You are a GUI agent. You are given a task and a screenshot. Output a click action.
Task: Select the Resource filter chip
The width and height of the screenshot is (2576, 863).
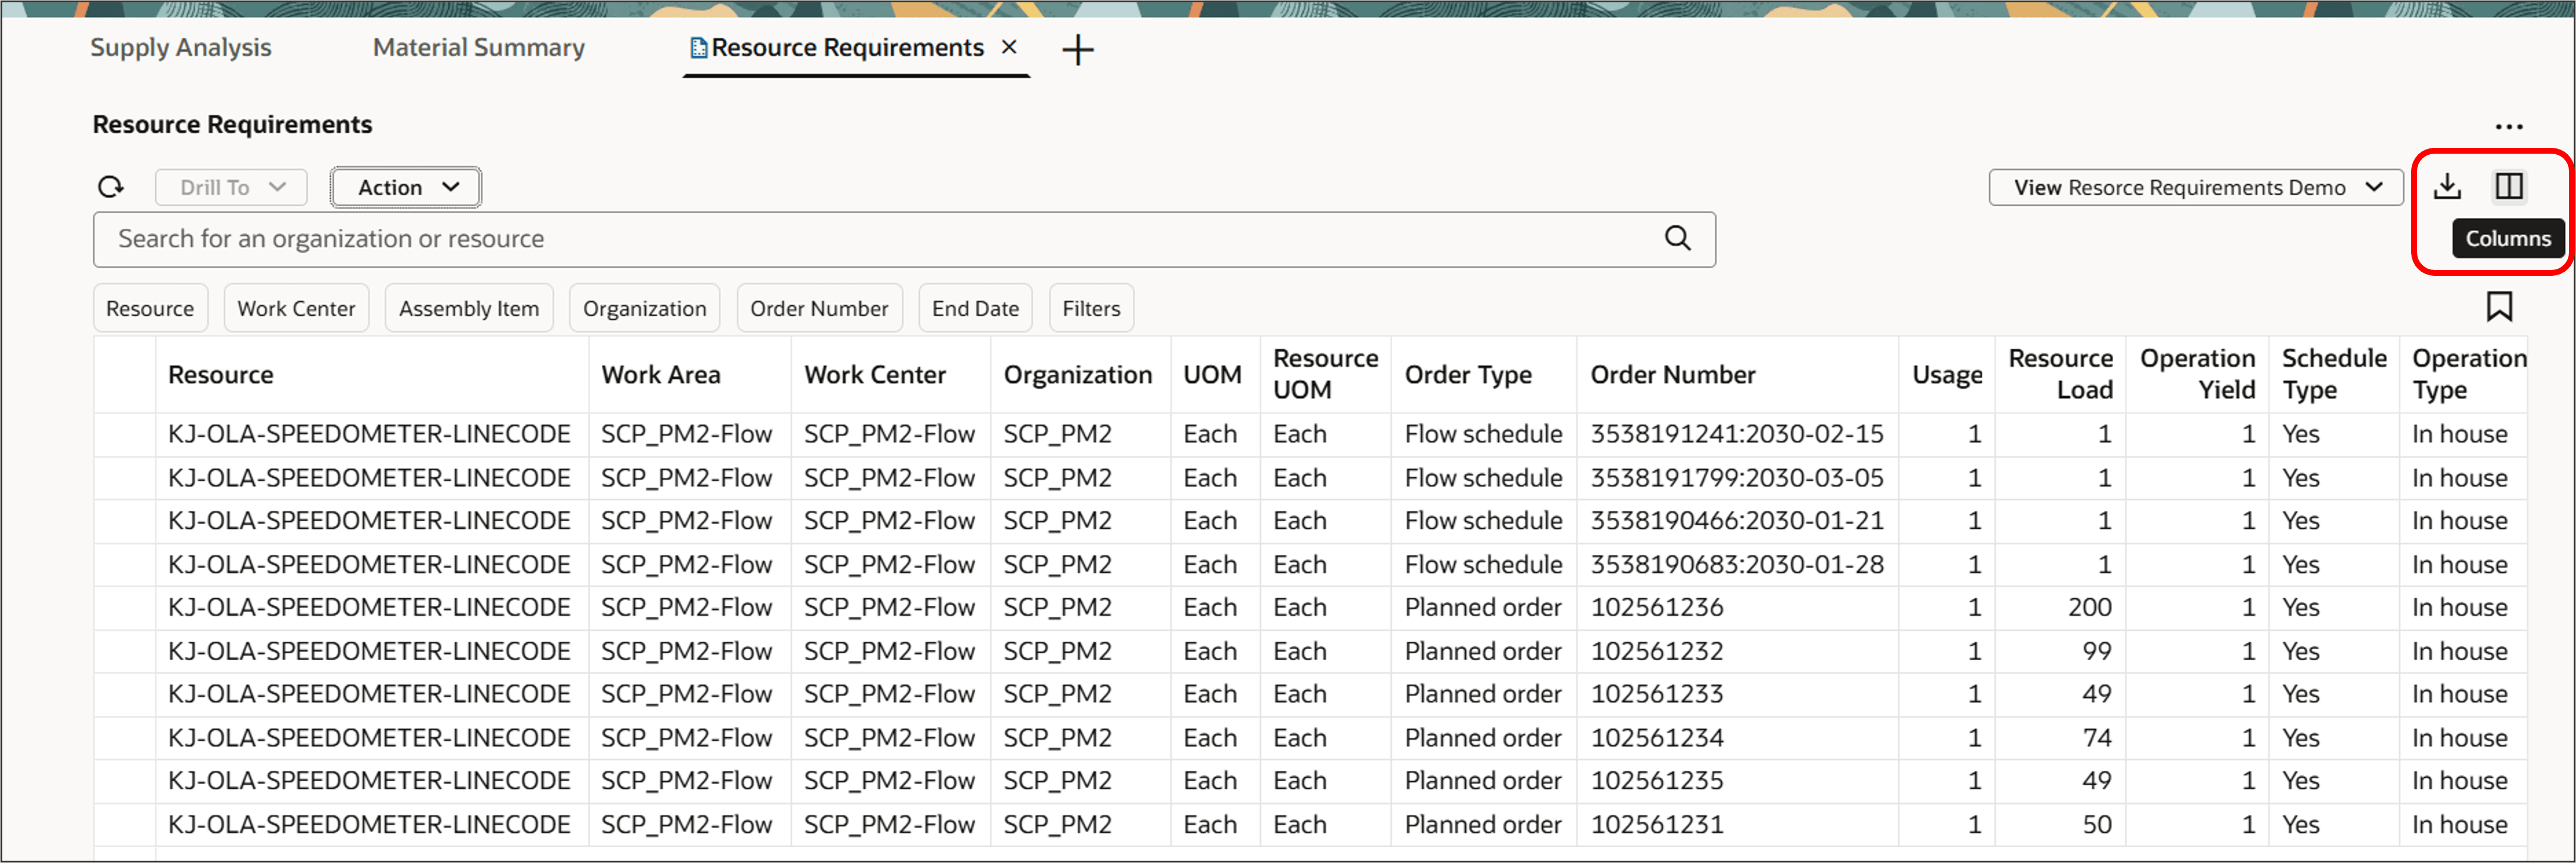tap(150, 307)
